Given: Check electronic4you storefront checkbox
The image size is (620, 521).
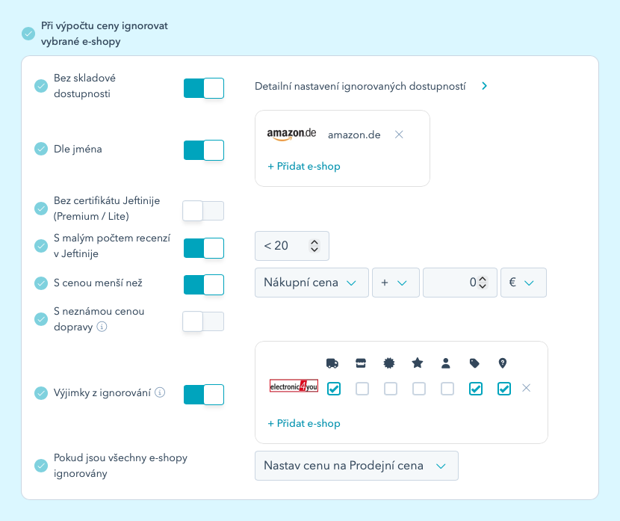Looking at the screenshot, I should (362, 389).
